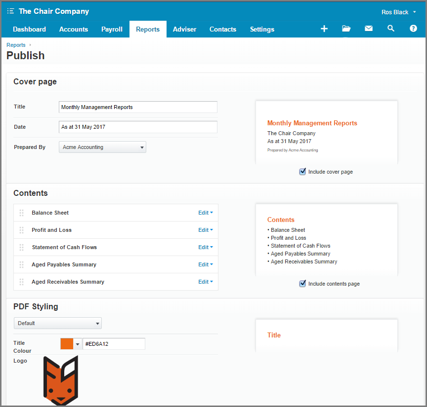Open Edit menu for Profit and Loss
427x407 pixels.
205,230
